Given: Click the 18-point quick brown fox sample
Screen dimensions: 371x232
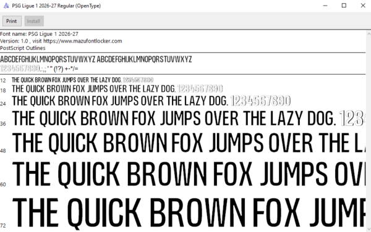Looking at the screenshot, I should click(117, 89).
